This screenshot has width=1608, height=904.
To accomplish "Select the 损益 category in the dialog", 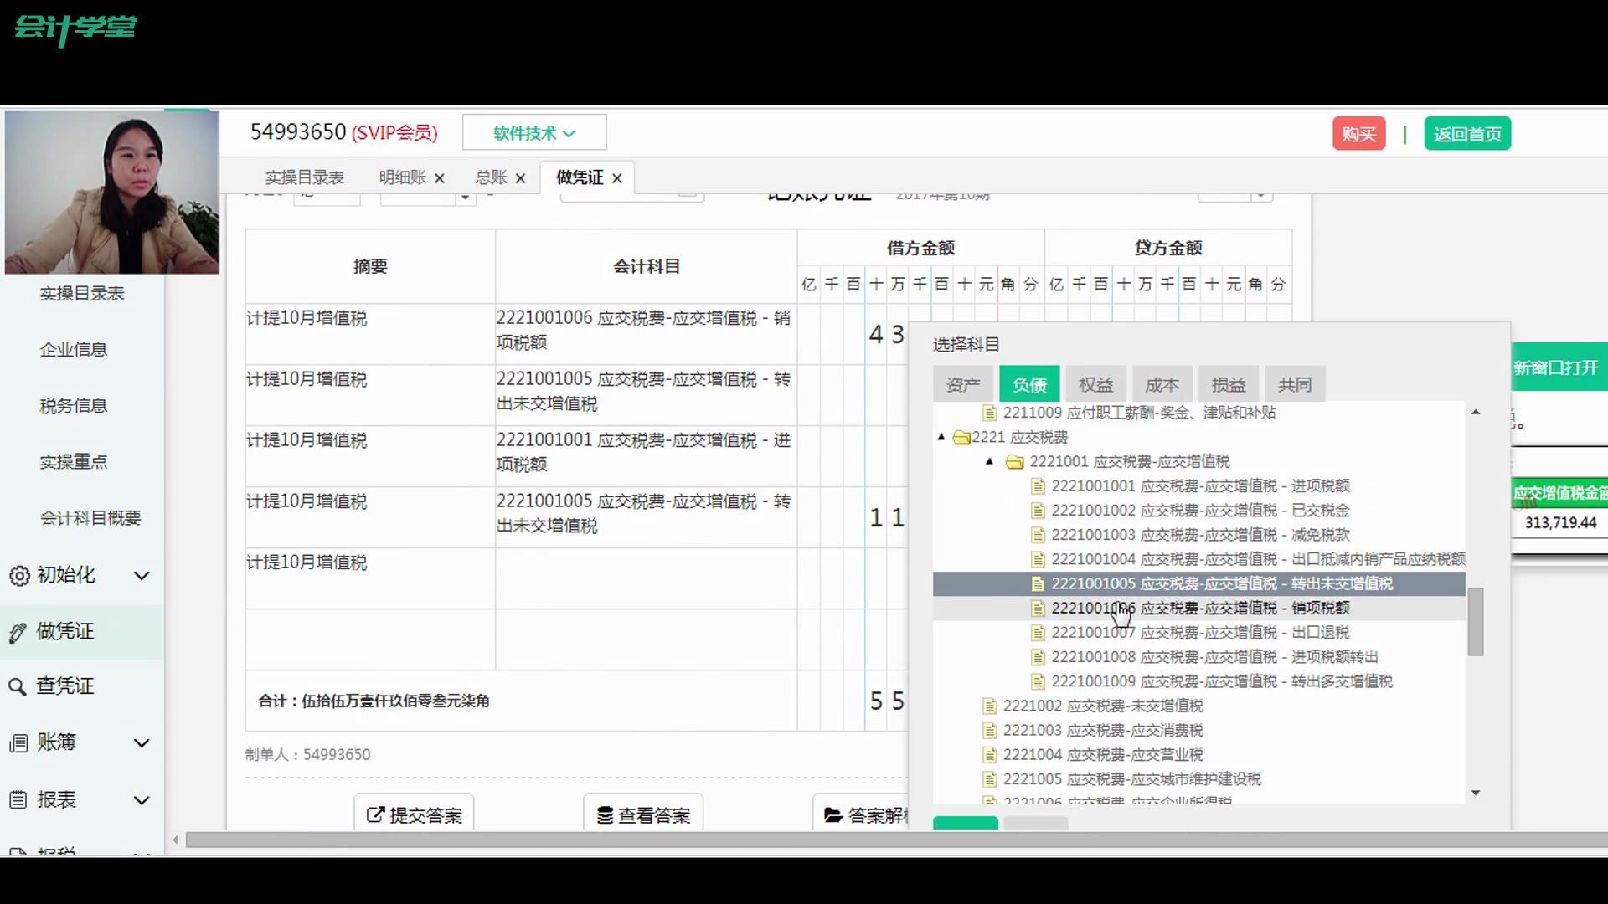I will pos(1229,383).
